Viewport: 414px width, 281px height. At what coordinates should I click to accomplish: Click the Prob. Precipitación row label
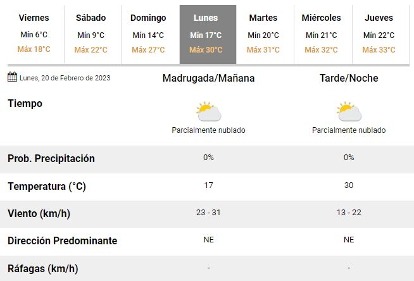[x=51, y=158]
